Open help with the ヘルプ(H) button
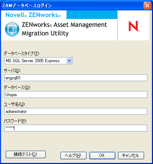The width and height of the screenshot is (153, 164). (73, 155)
